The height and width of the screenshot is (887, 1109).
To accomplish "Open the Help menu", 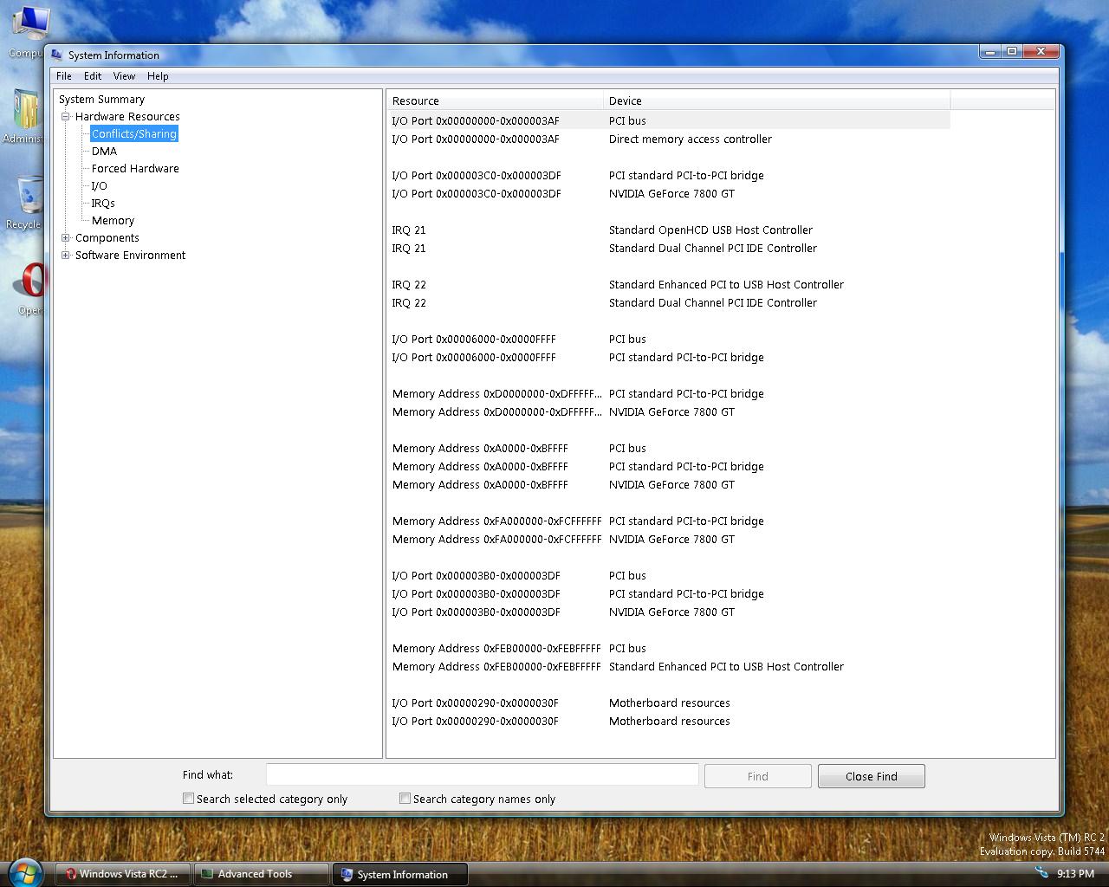I will (158, 76).
